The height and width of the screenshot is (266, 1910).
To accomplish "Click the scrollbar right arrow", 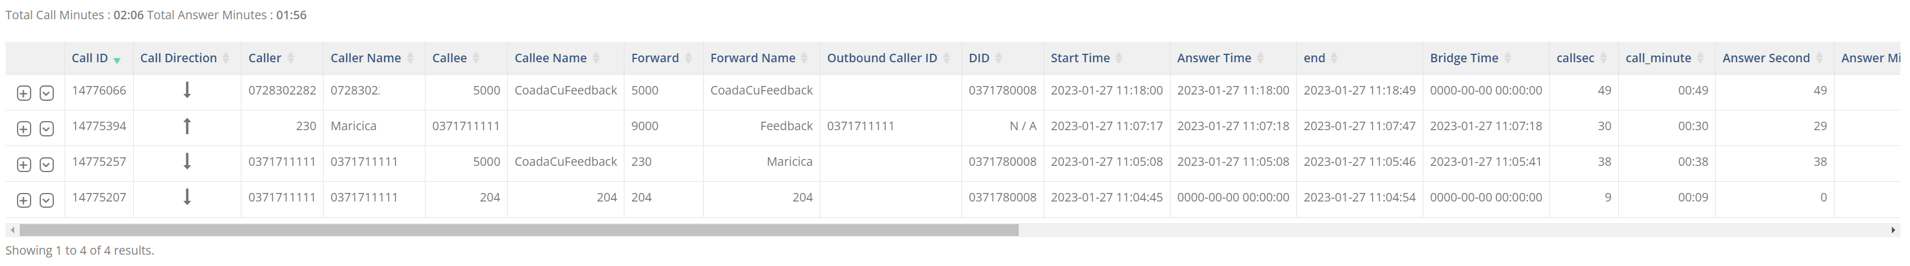I will 1893,230.
